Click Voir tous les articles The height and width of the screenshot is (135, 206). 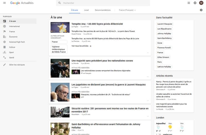[80, 46]
